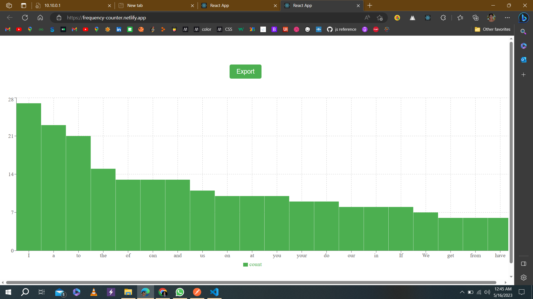The image size is (533, 299).
Task: Refresh the current page
Action: click(x=25, y=18)
